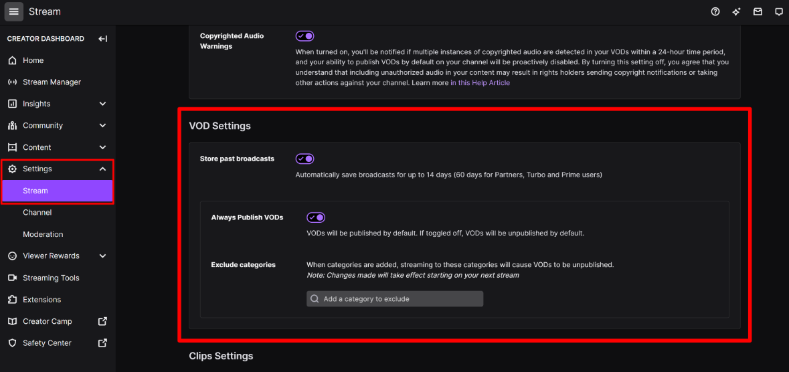Open the inbox mail icon
Image resolution: width=789 pixels, height=372 pixels.
(758, 11)
